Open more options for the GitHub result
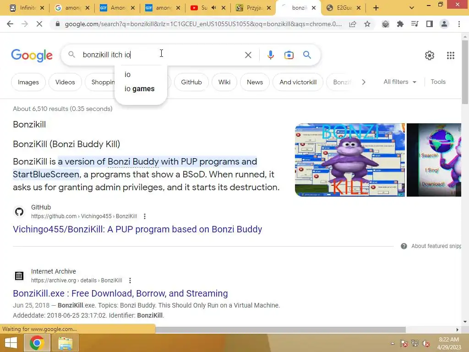The width and height of the screenshot is (469, 352). [144, 216]
